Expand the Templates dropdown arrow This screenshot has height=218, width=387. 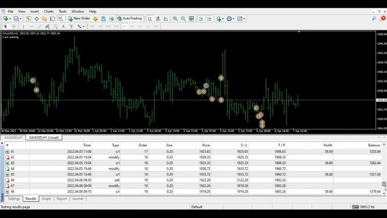point(244,19)
